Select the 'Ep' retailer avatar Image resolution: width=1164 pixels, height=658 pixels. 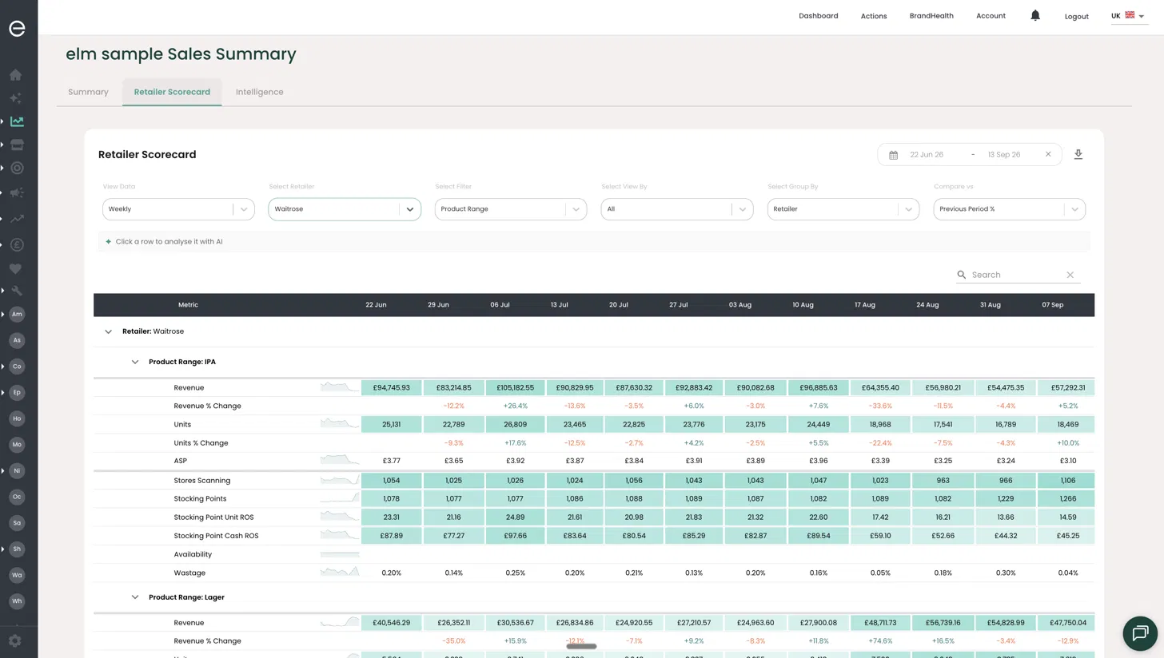click(x=17, y=393)
